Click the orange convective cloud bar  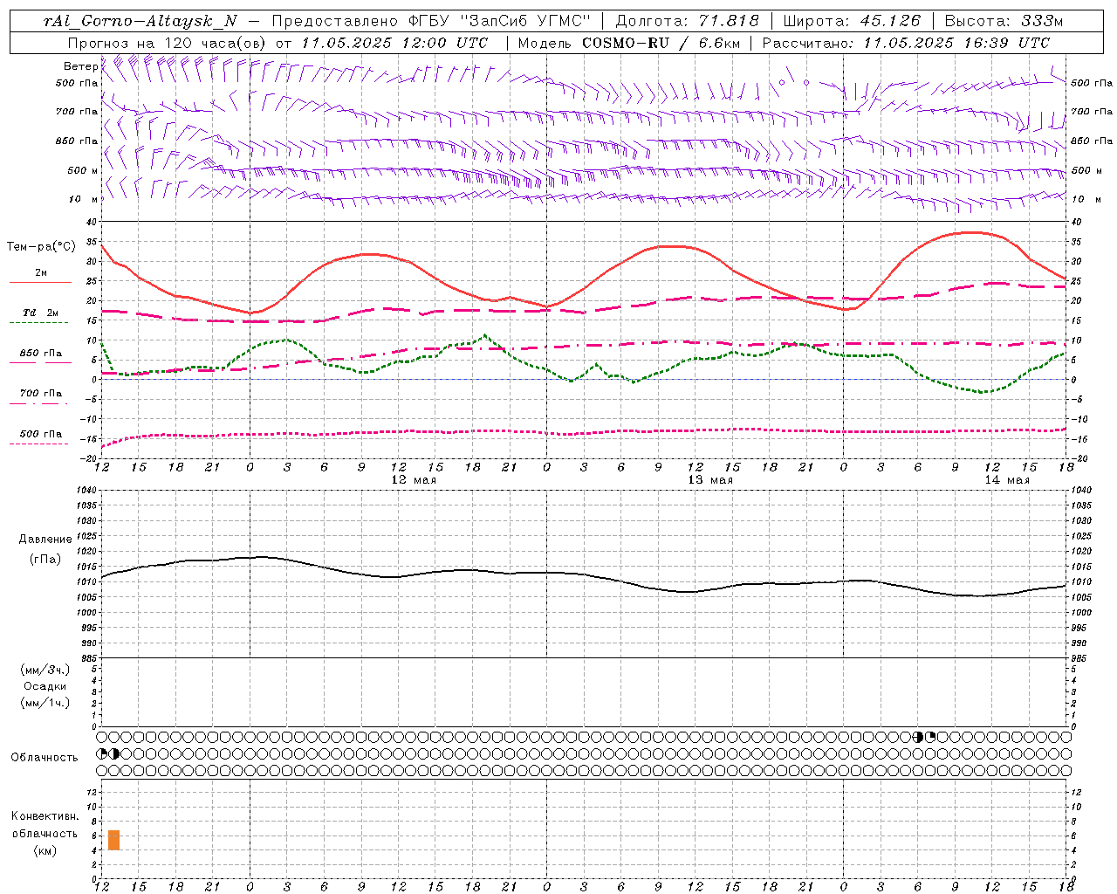pos(113,840)
